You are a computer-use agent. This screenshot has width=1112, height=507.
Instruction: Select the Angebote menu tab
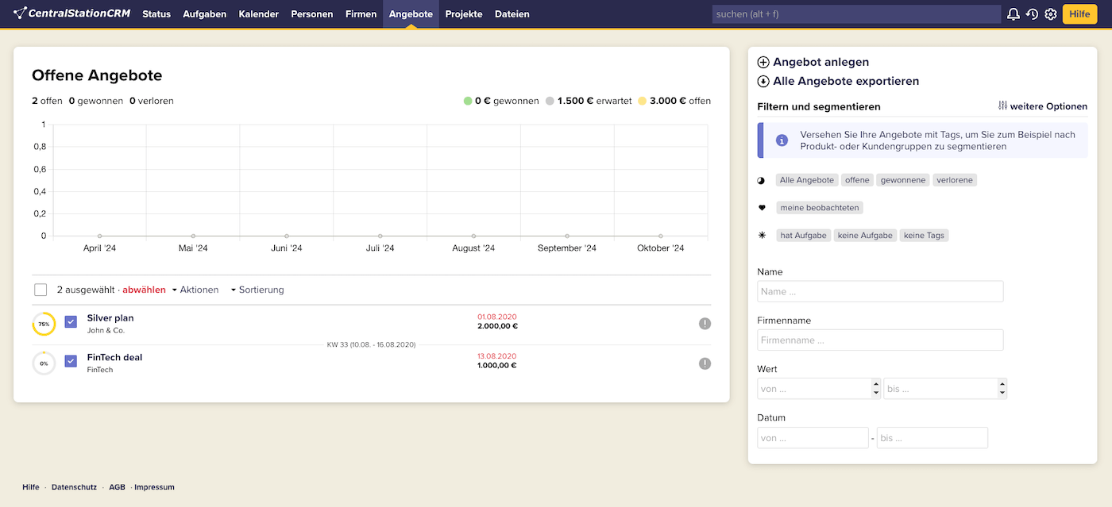coord(411,14)
